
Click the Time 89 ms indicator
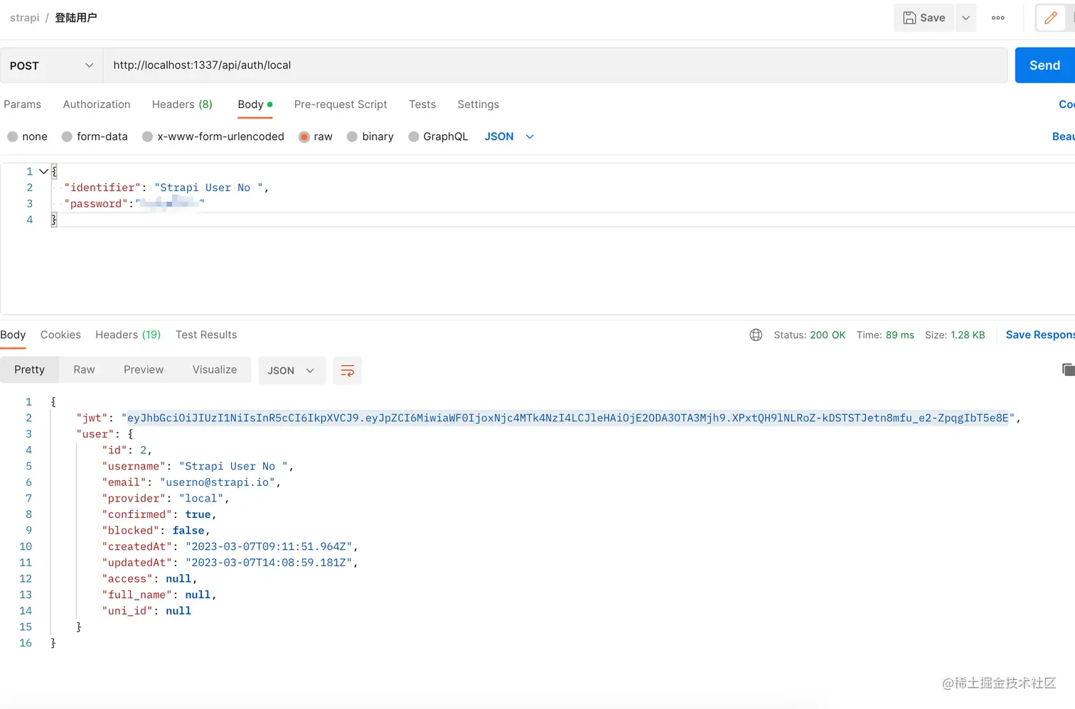pyautogui.click(x=885, y=335)
